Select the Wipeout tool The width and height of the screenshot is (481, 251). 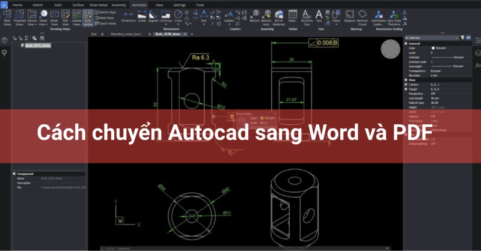350,17
